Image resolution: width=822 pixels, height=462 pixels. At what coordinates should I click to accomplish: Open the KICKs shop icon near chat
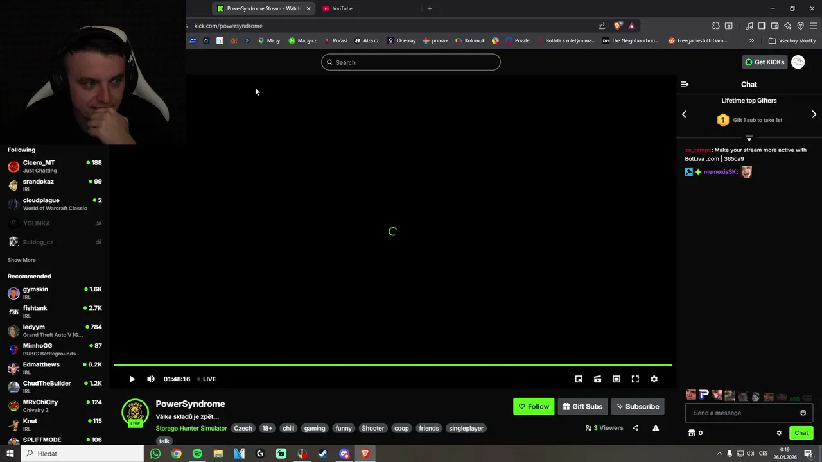[x=692, y=433]
